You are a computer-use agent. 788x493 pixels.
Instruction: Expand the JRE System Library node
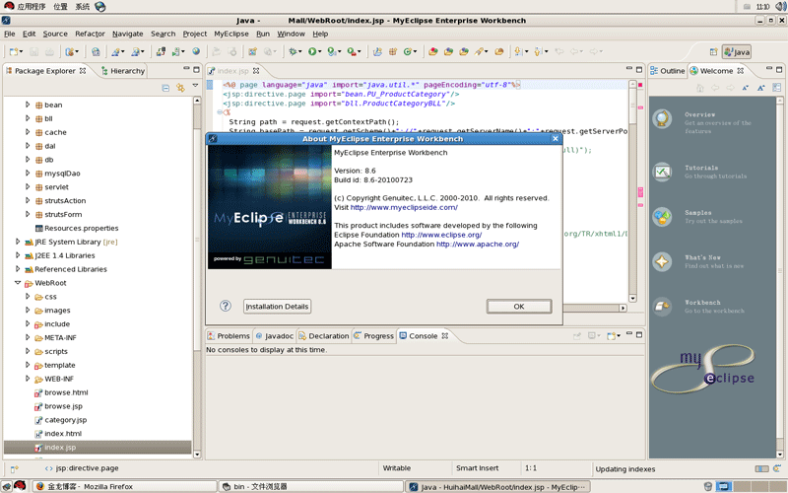[18, 242]
